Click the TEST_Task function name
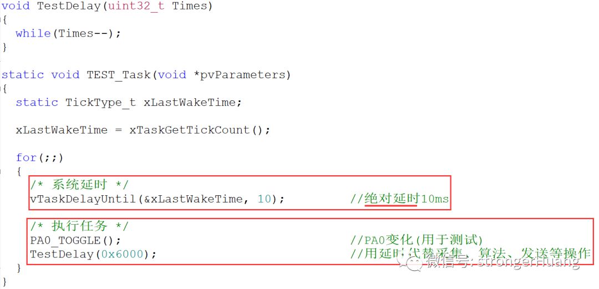 (x=119, y=75)
